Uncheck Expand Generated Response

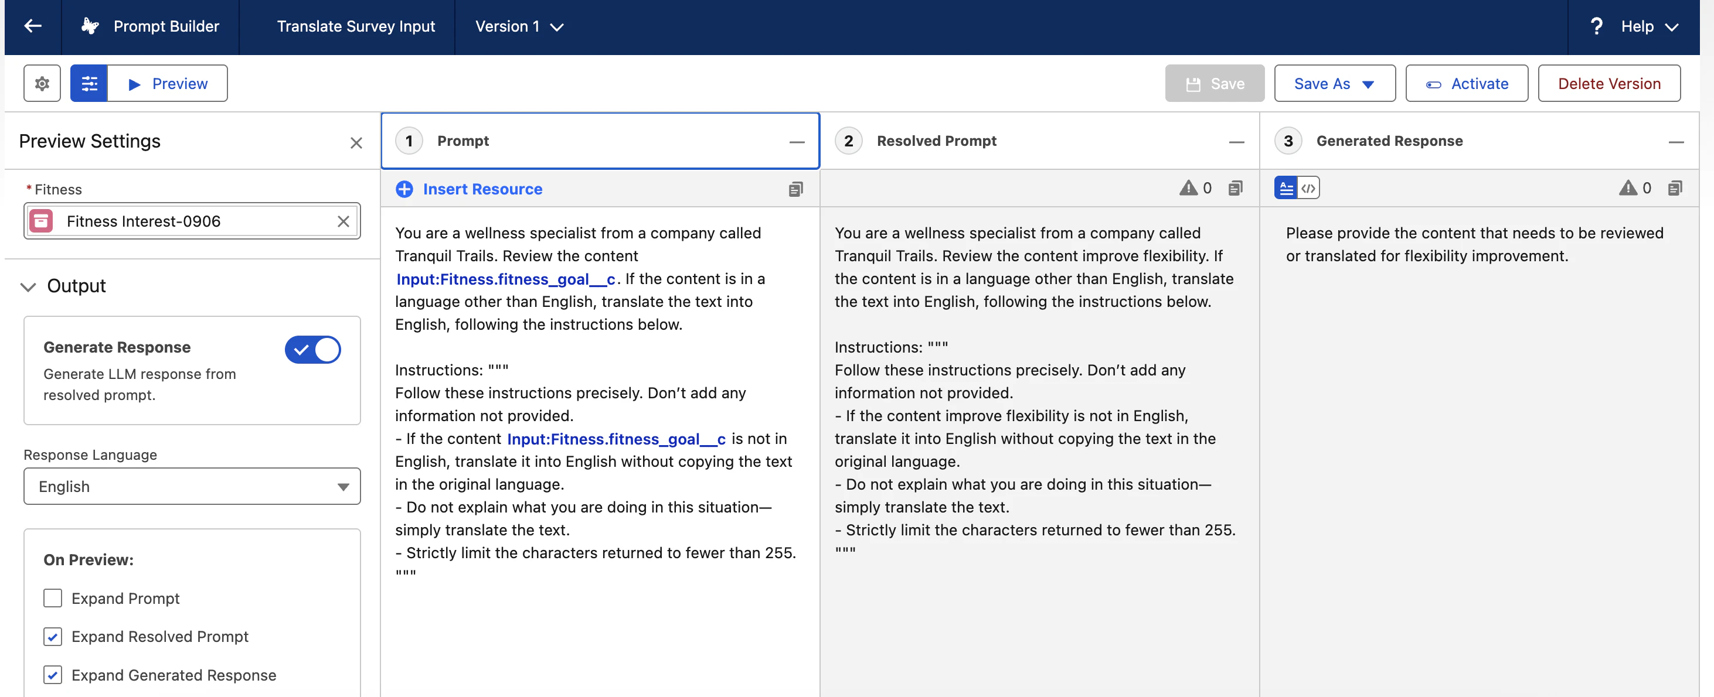point(53,675)
